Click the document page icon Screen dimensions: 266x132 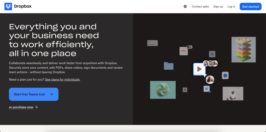click(x=212, y=54)
